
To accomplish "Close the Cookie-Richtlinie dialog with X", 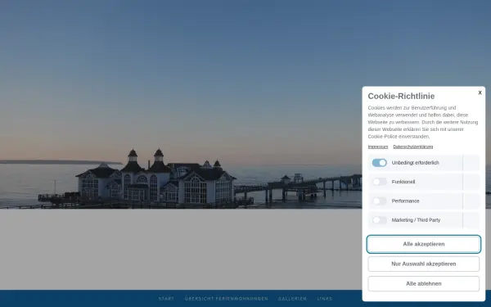I will pyautogui.click(x=480, y=93).
